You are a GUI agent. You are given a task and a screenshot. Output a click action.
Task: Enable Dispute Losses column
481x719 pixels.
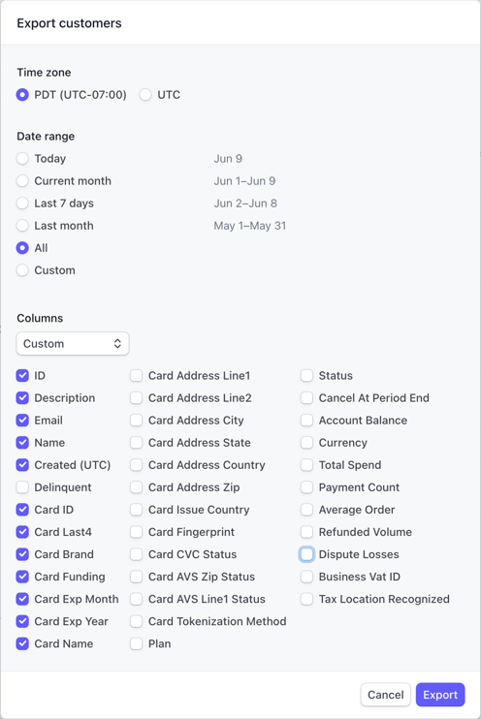tap(307, 554)
